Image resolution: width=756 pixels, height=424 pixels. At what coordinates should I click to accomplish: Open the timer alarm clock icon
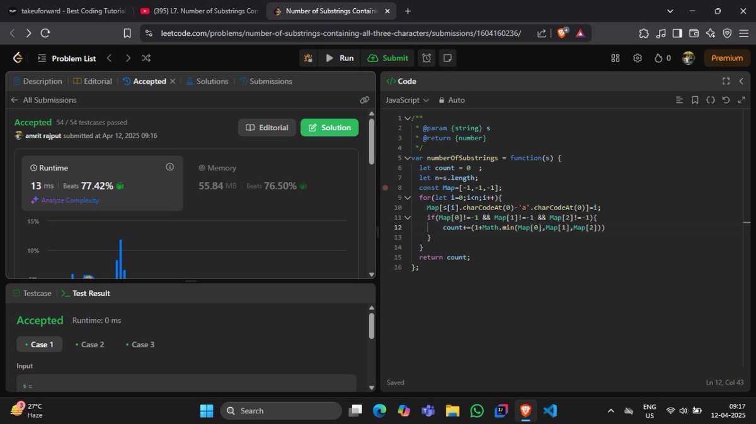pos(427,58)
